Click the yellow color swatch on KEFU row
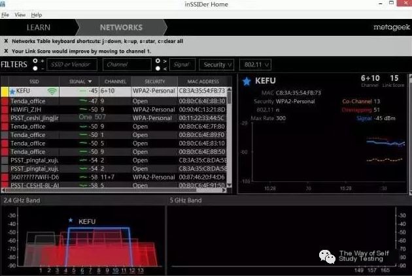The height and width of the screenshot is (276, 412). pos(5,91)
